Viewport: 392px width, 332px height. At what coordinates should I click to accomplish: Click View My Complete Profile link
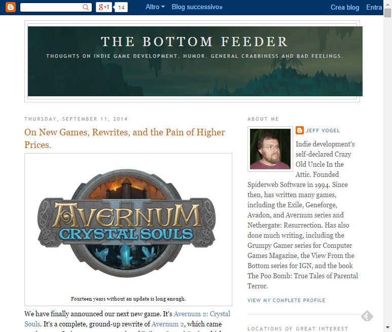pos(286,300)
